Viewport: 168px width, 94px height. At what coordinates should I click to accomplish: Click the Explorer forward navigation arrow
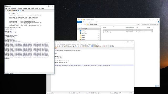tap(81, 25)
